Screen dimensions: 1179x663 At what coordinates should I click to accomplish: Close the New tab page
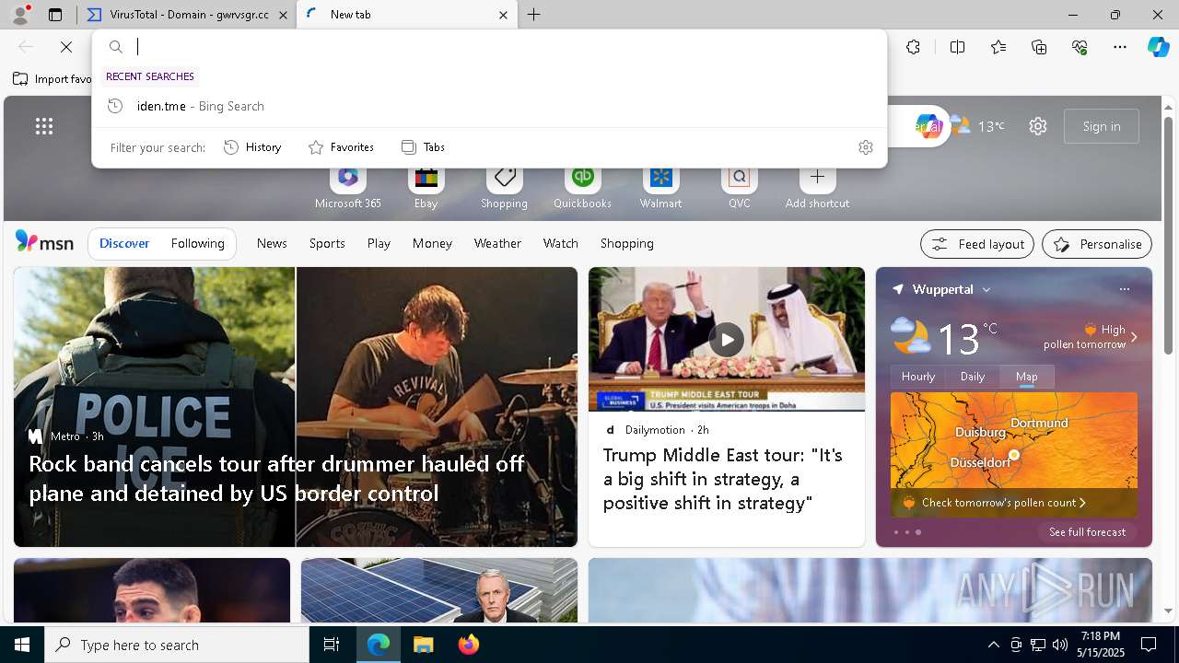503,15
